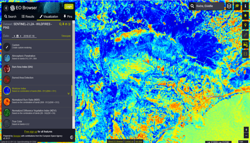Click the yellow Login button
This screenshot has height=143, width=250.
pyautogui.click(x=69, y=7)
